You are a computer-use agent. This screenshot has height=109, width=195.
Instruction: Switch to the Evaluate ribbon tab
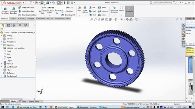(21, 19)
